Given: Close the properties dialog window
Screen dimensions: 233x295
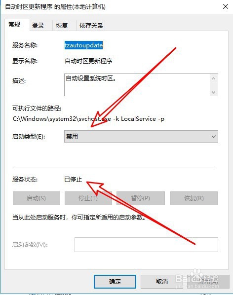Looking at the screenshot, I should click(226, 6).
